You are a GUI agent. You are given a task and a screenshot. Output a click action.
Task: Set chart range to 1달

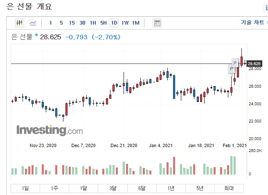[x=83, y=188]
